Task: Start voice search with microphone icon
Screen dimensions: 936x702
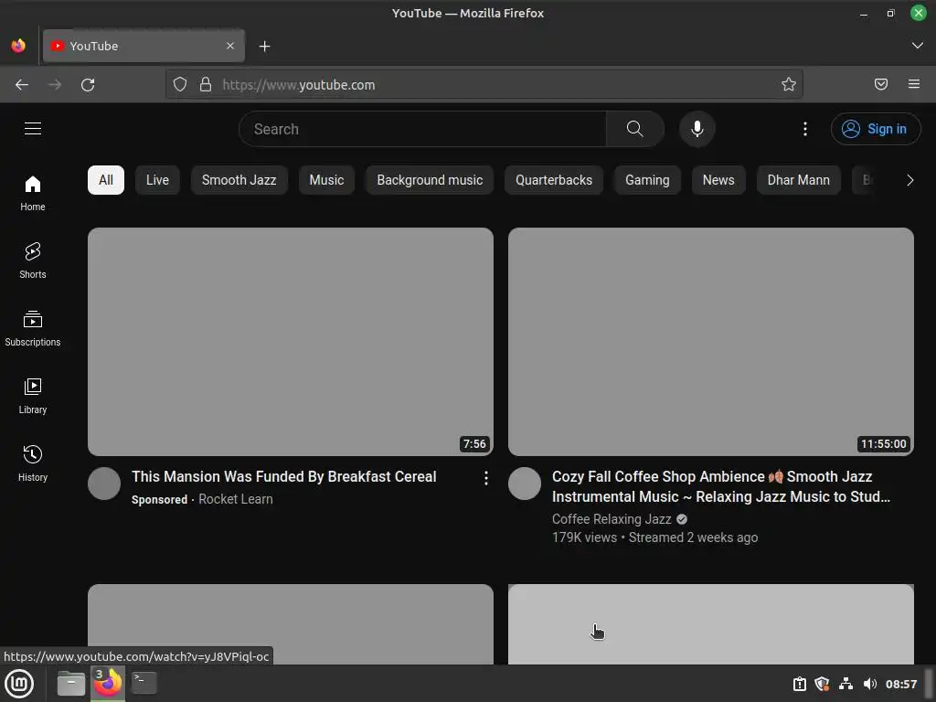Action: (x=697, y=129)
